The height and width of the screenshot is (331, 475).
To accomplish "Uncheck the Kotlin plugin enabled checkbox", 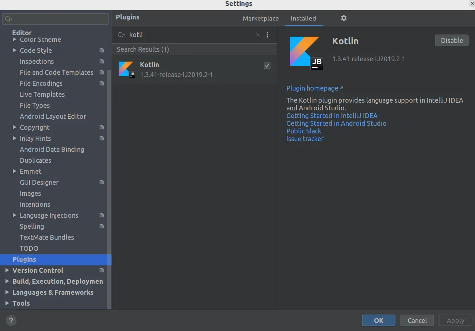I will [x=267, y=66].
